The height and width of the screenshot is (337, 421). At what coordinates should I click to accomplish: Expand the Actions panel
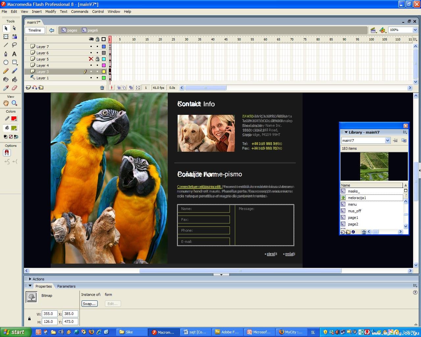click(x=30, y=279)
